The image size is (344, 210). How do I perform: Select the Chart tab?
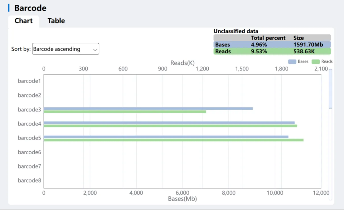[x=24, y=21]
